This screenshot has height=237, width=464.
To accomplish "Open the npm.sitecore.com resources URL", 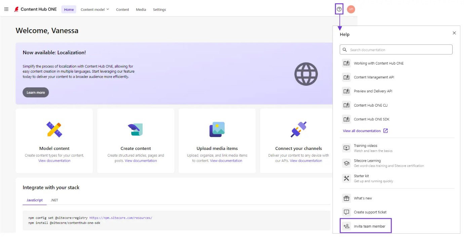I will [121, 218].
